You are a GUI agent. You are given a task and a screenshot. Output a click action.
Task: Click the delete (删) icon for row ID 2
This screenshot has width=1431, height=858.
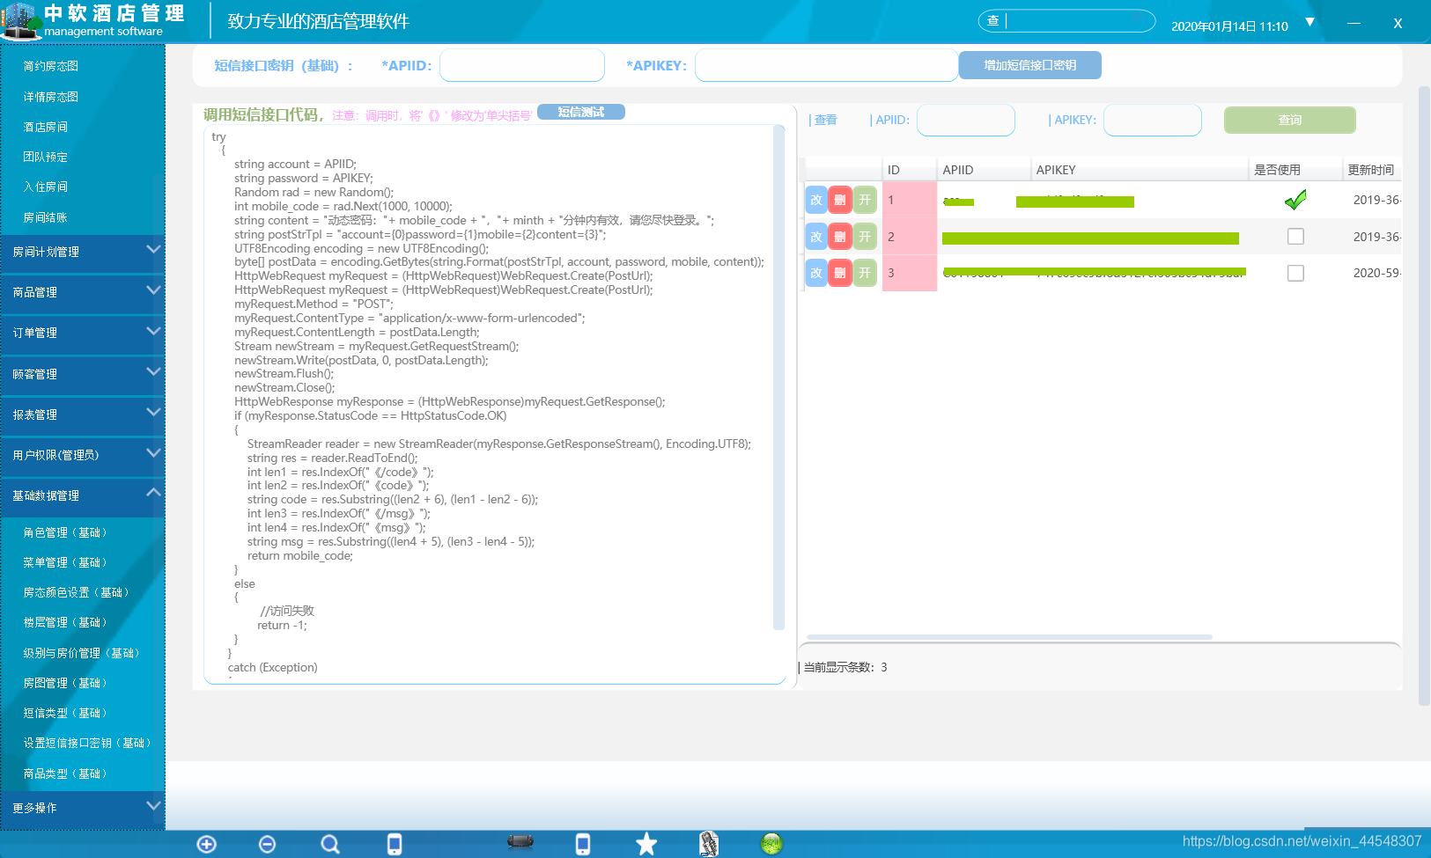[x=840, y=237]
